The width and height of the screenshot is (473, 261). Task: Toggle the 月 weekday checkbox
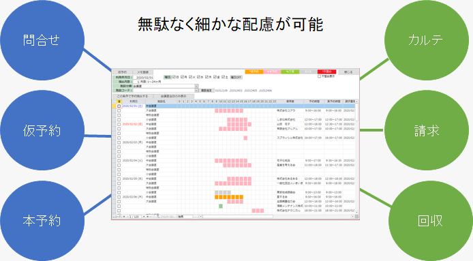[182, 77]
